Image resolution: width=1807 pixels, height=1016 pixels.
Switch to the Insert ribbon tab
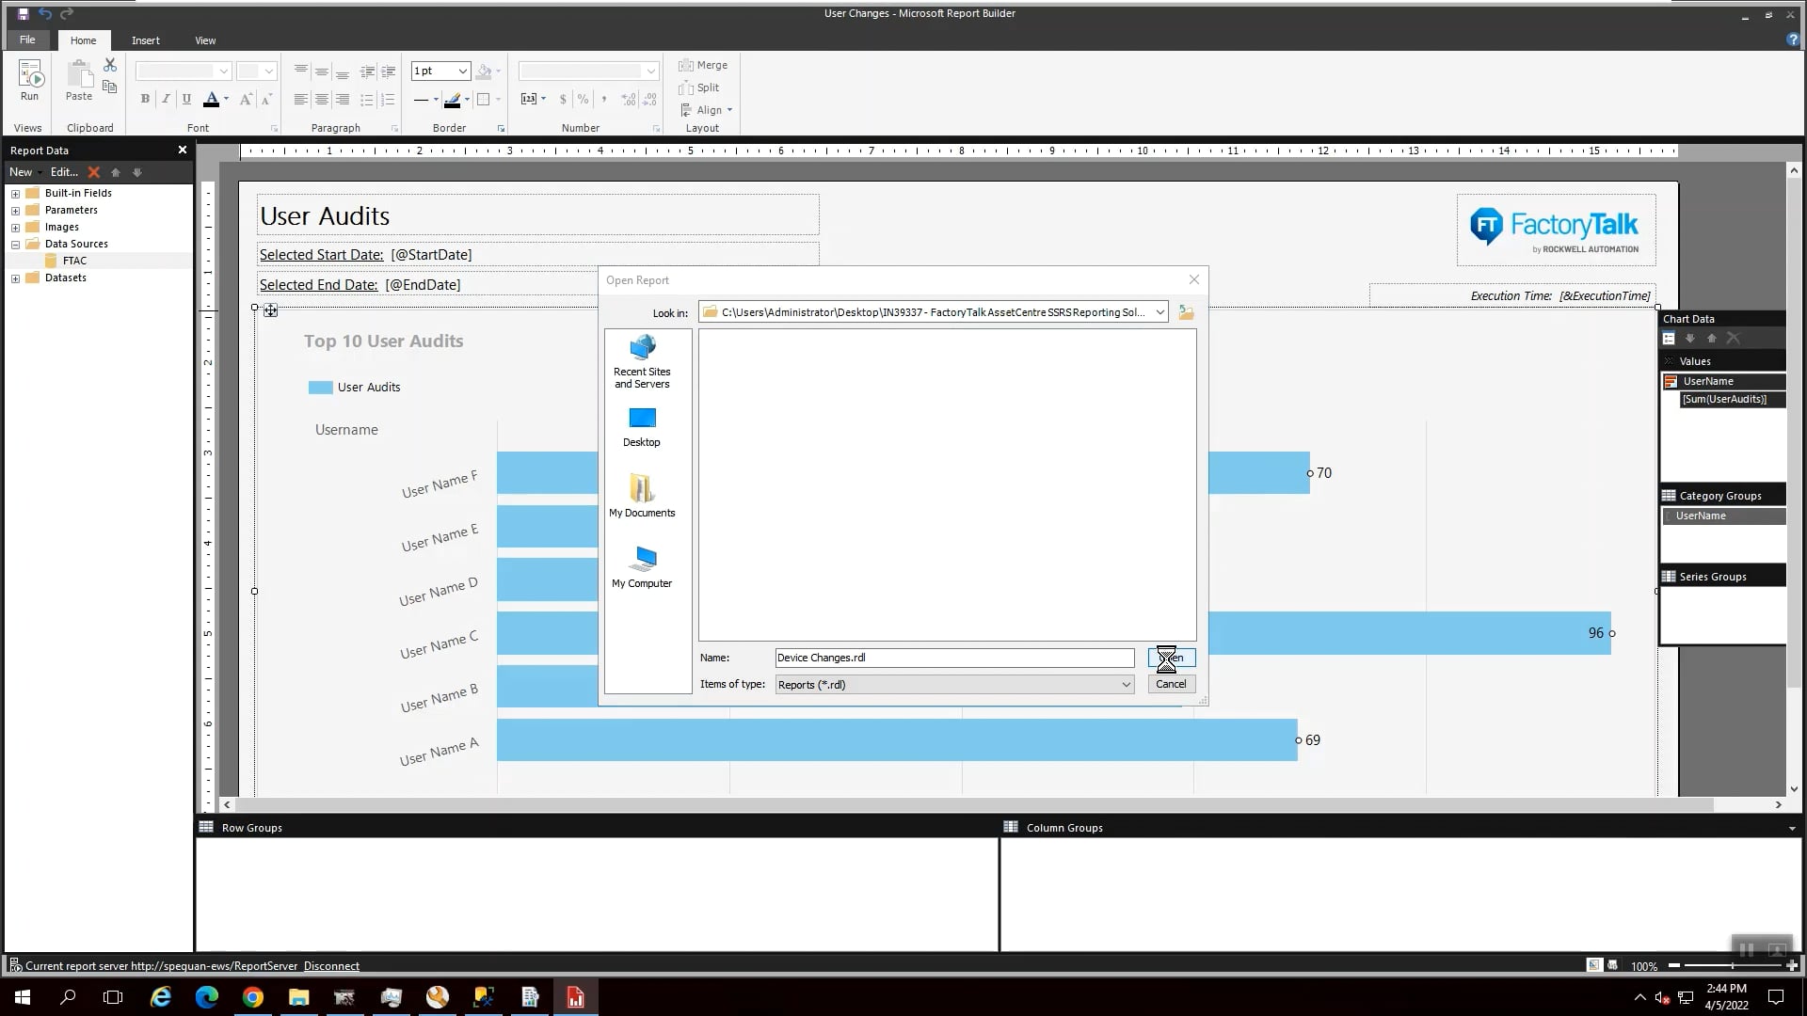(x=145, y=40)
